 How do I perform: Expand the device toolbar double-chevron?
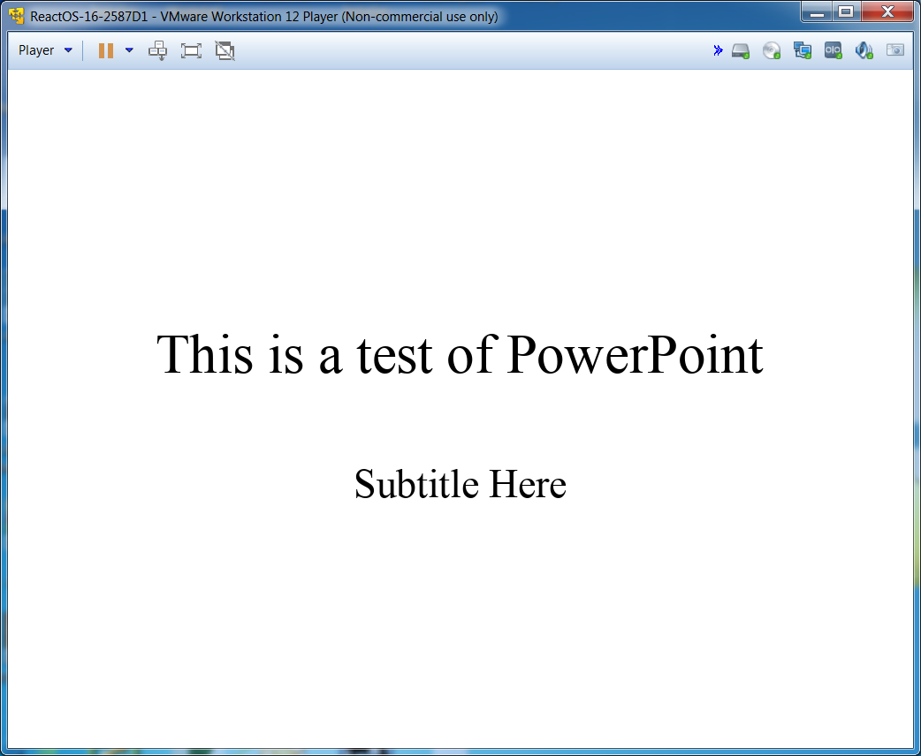pyautogui.click(x=718, y=50)
